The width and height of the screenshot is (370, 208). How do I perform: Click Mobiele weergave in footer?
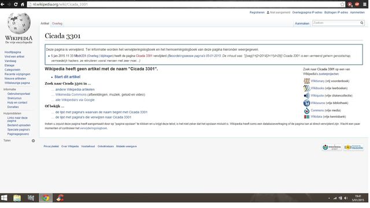(126, 146)
